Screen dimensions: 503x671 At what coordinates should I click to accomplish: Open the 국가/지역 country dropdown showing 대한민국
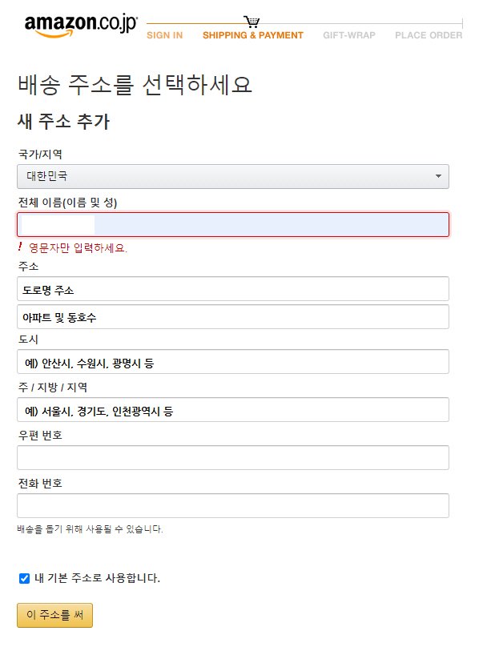232,176
